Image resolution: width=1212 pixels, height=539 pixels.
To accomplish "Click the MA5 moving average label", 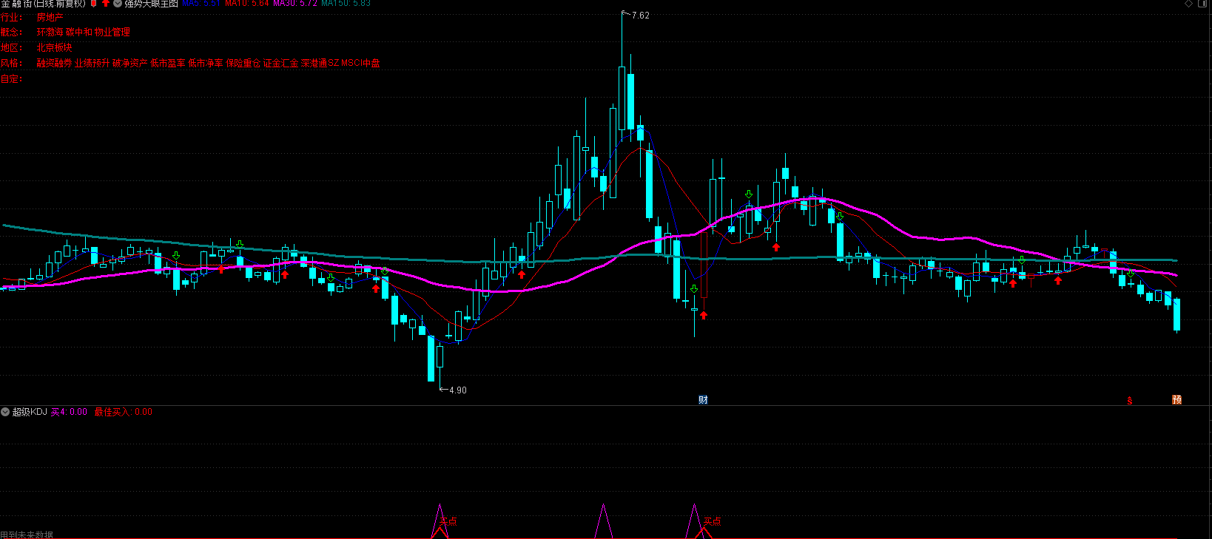I will 201,4.
